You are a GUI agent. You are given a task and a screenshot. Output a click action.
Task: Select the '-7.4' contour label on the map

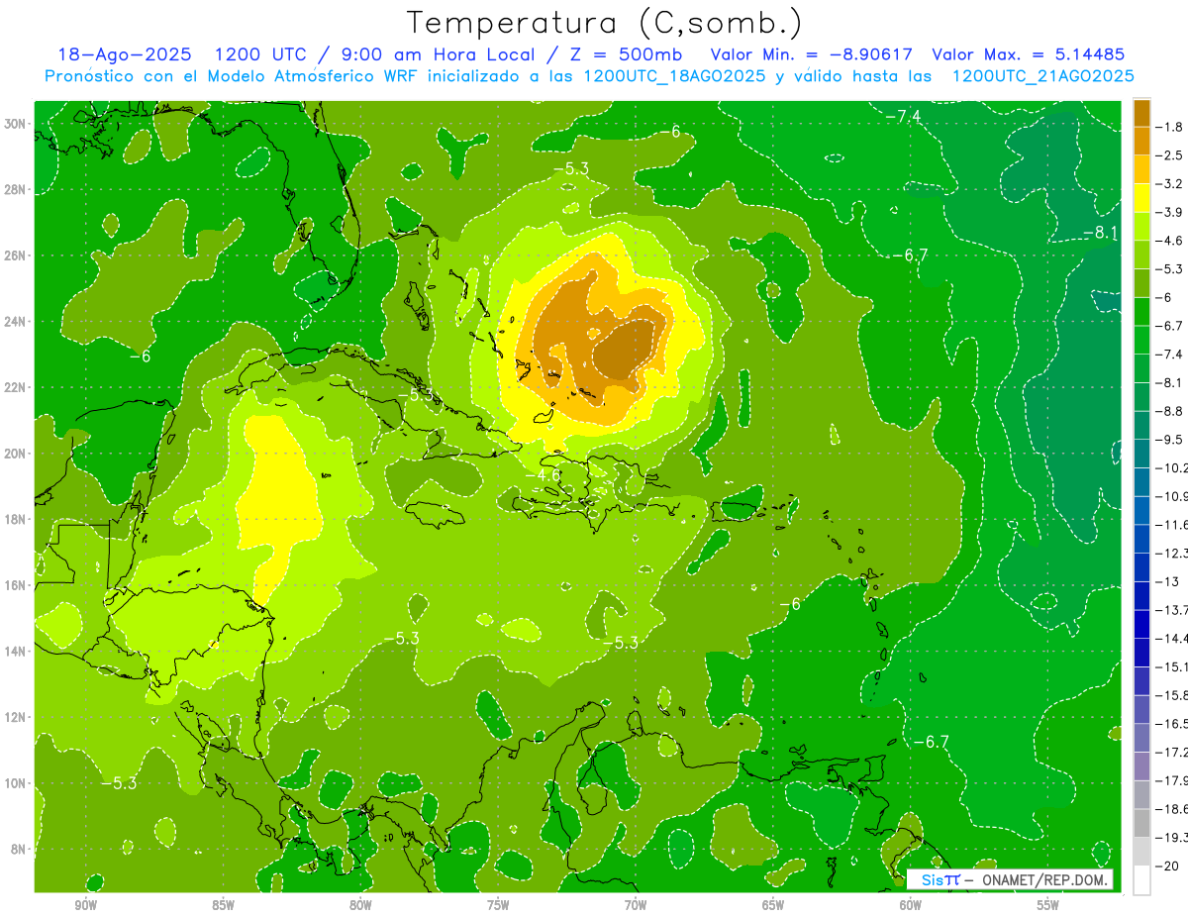(903, 116)
